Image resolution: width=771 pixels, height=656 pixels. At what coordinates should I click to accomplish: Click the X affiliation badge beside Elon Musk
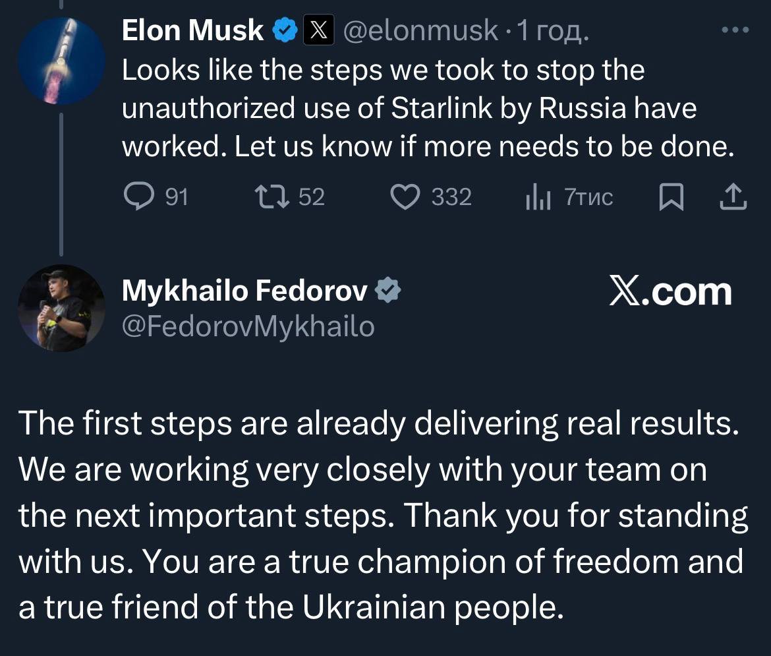pyautogui.click(x=318, y=30)
